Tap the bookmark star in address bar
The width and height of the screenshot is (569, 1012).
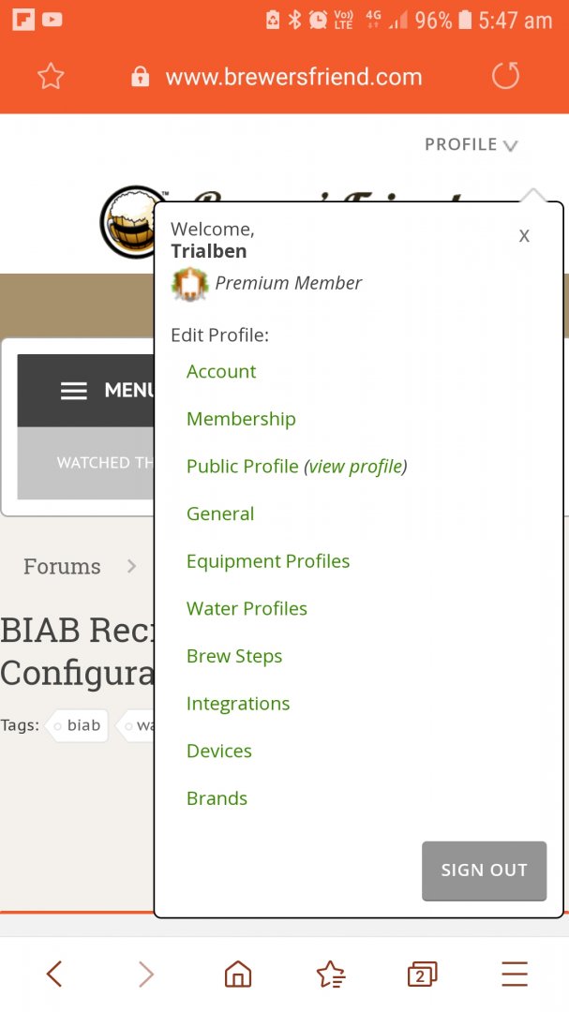[51, 77]
